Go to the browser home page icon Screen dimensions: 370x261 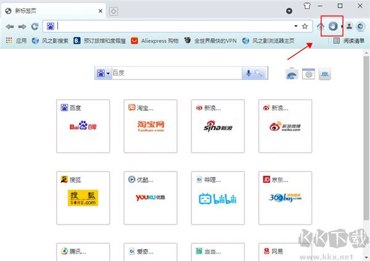321,27
